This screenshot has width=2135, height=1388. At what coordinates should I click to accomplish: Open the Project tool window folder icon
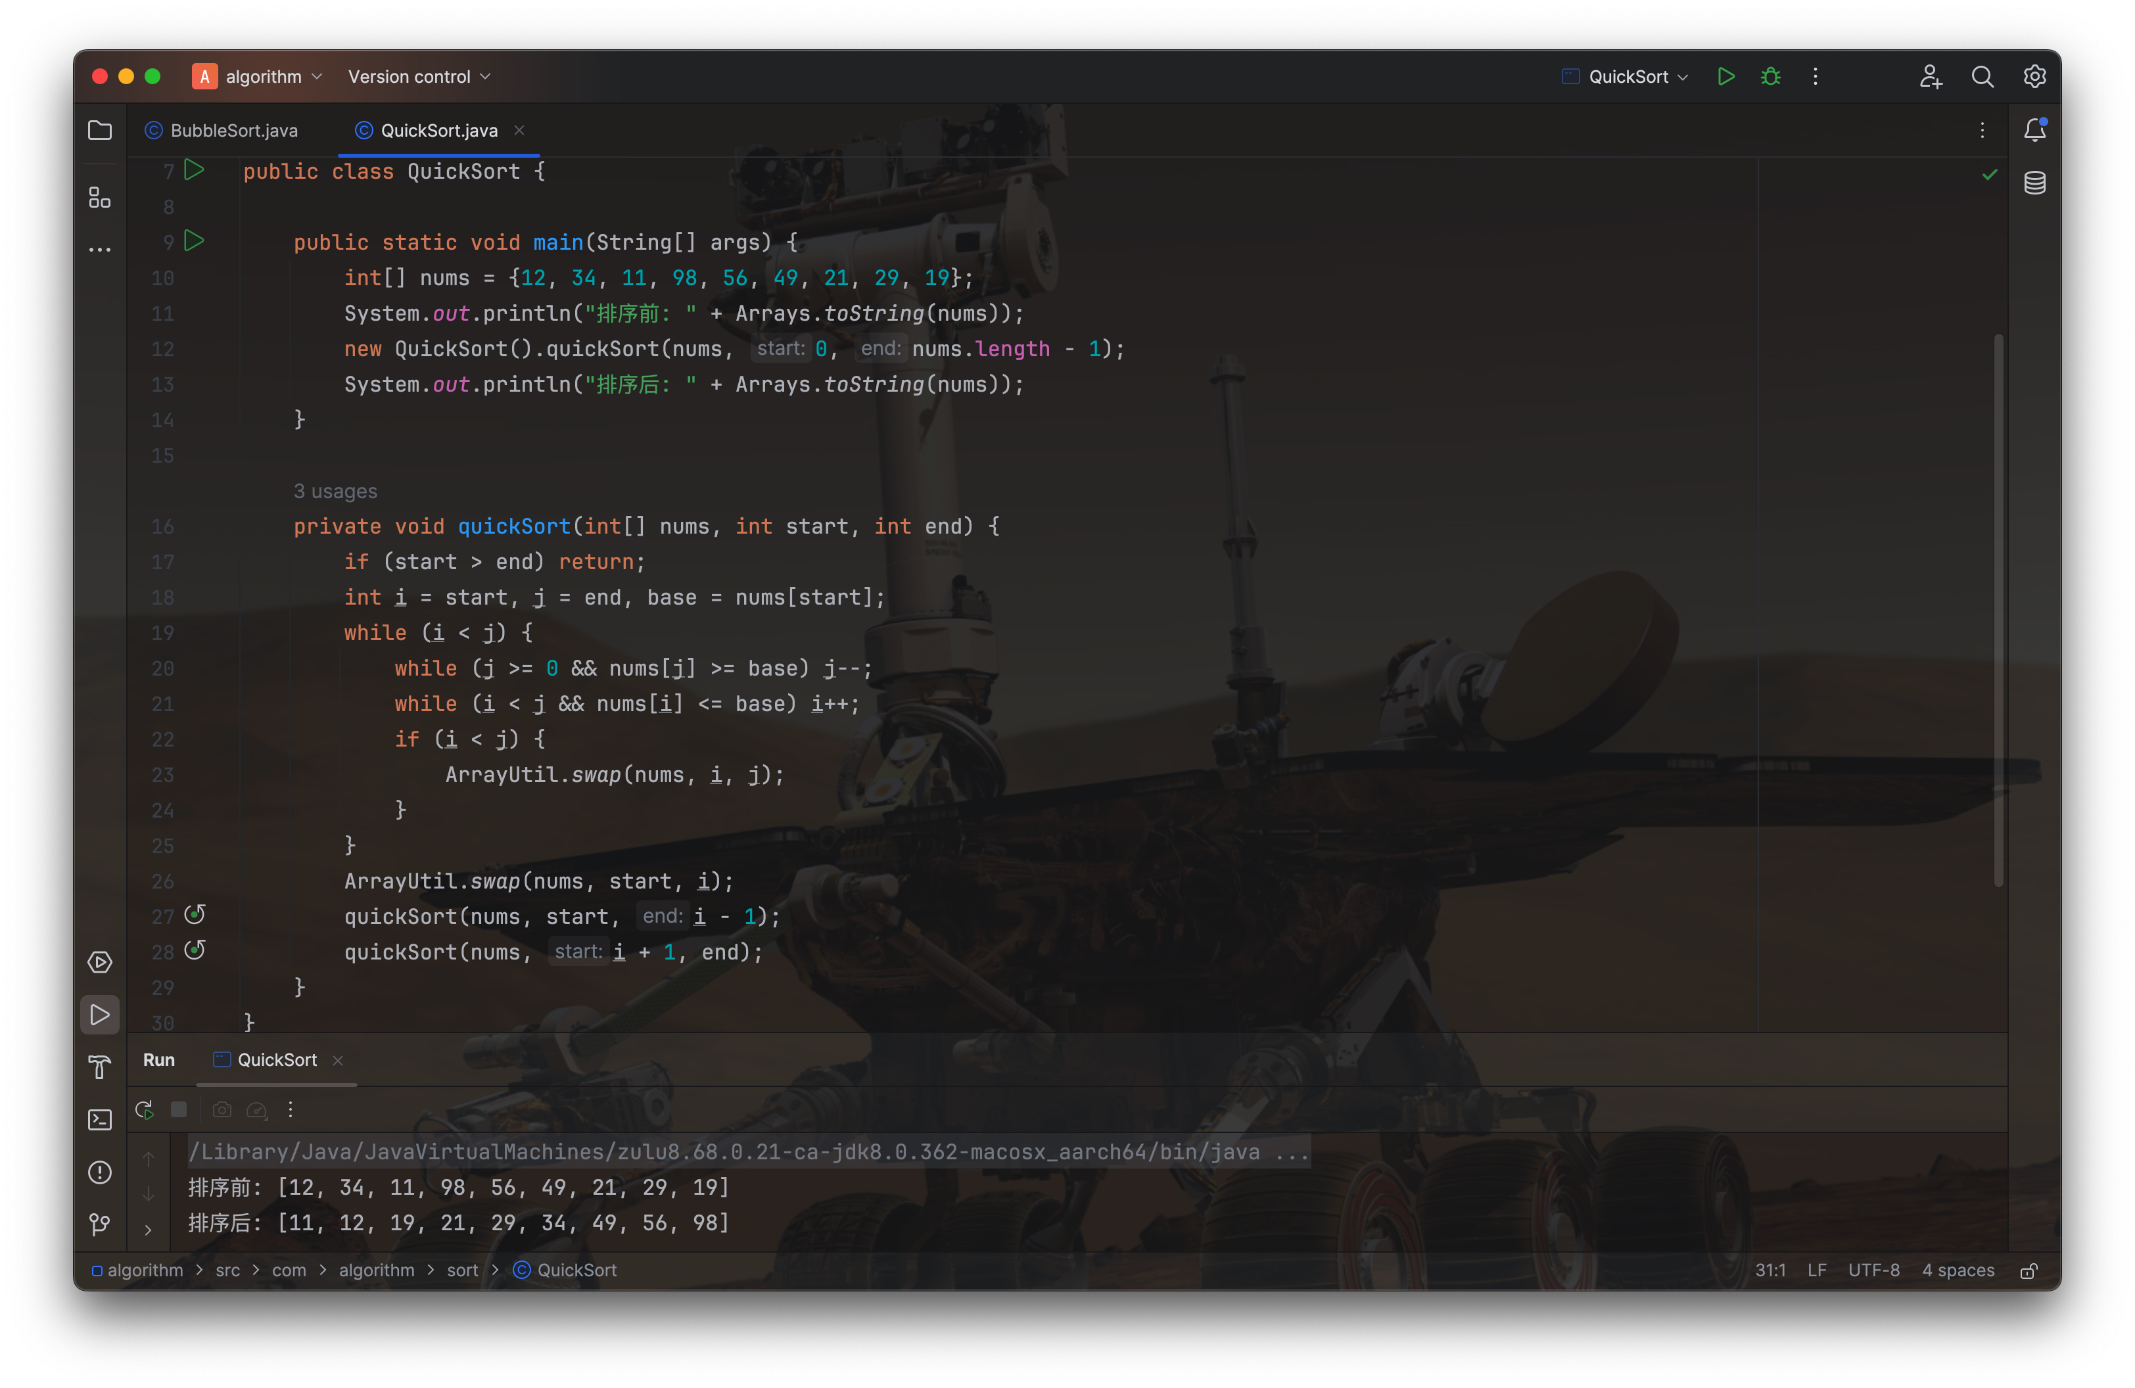pyautogui.click(x=99, y=131)
